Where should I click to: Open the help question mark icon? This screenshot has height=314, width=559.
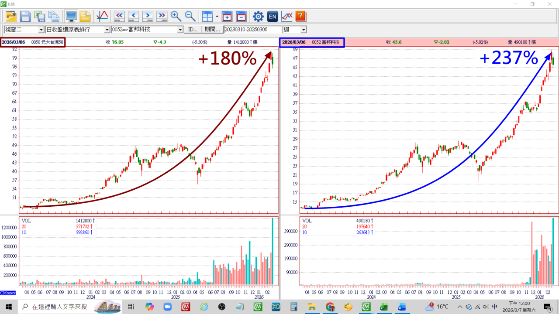(300, 17)
